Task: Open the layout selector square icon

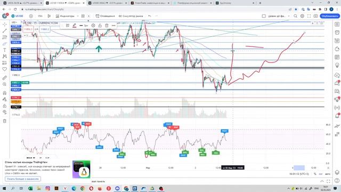Action: [x=264, y=16]
